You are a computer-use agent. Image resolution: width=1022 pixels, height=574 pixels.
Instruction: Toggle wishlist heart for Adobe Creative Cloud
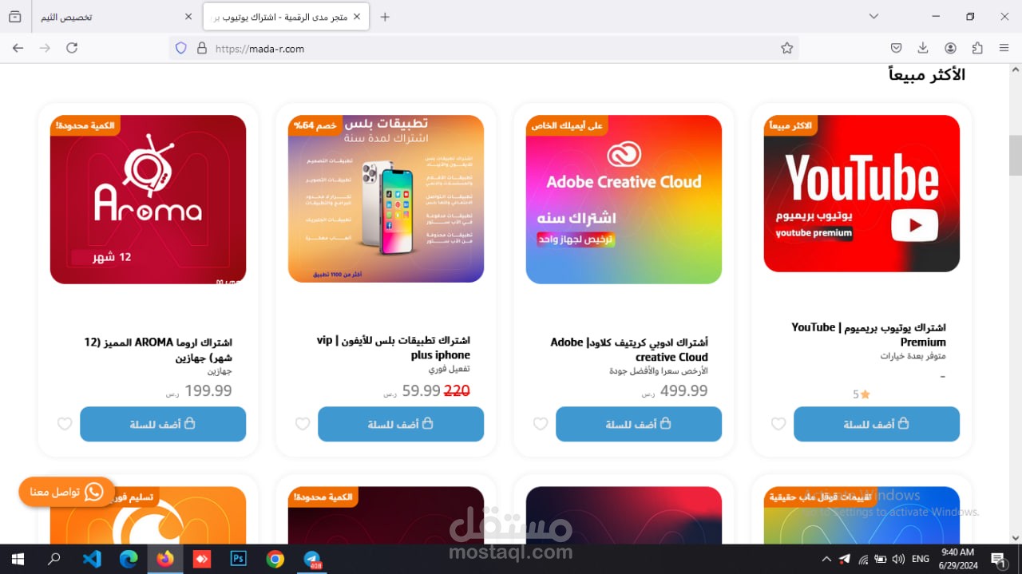click(x=541, y=424)
